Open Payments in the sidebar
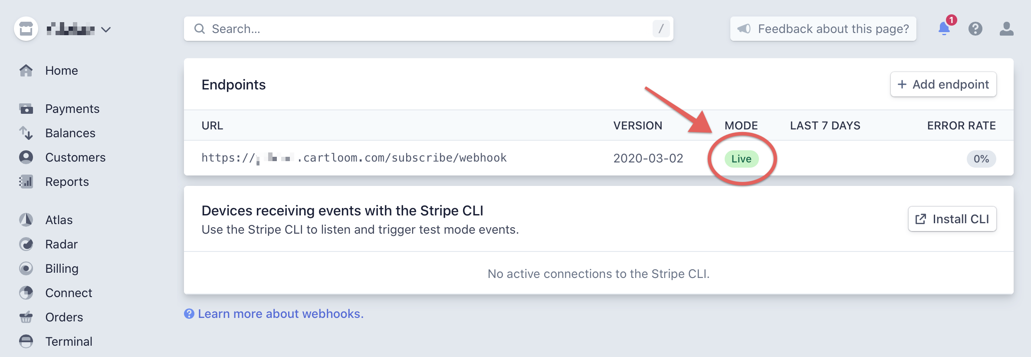1031x357 pixels. [x=72, y=109]
